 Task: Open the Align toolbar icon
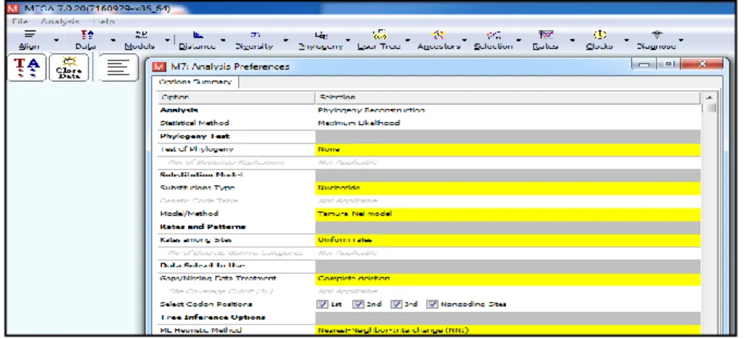tap(30, 40)
